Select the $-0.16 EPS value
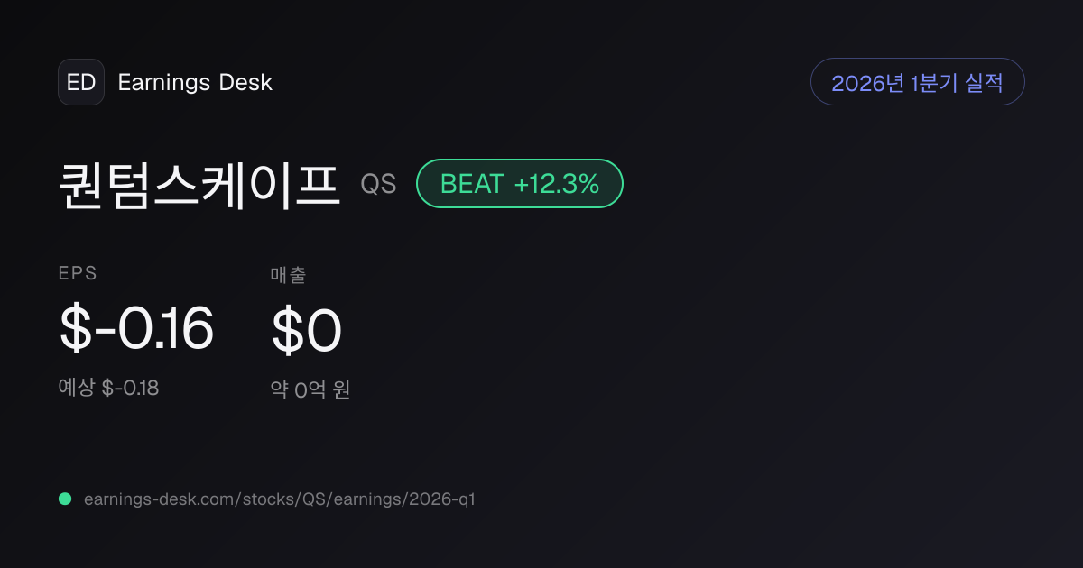Screen dimensions: 1083x568 (x=136, y=329)
